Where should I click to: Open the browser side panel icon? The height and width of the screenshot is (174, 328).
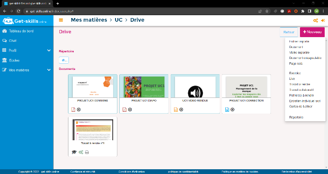click(x=309, y=11)
